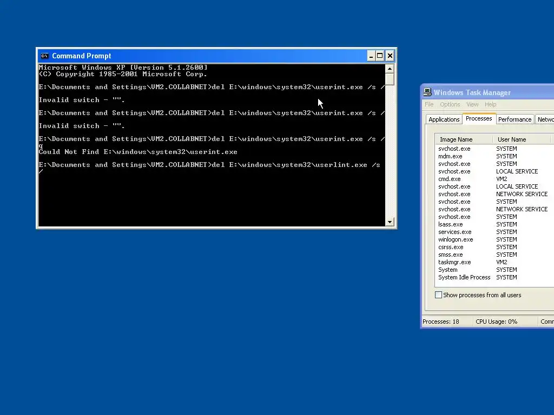
Task: Select the services.exe process row
Action: (x=494, y=232)
